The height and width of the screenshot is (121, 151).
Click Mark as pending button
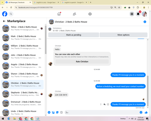[x=74, y=35]
